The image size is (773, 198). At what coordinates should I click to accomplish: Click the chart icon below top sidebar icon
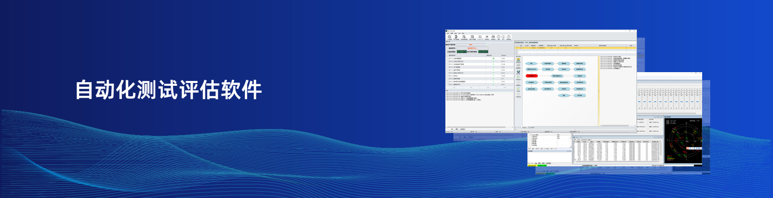[518, 65]
